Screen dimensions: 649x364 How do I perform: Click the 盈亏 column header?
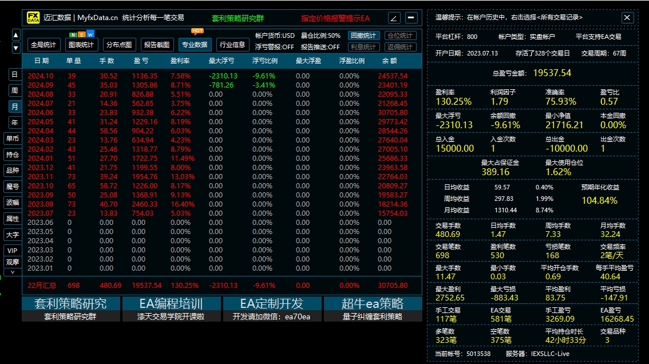tap(141, 61)
